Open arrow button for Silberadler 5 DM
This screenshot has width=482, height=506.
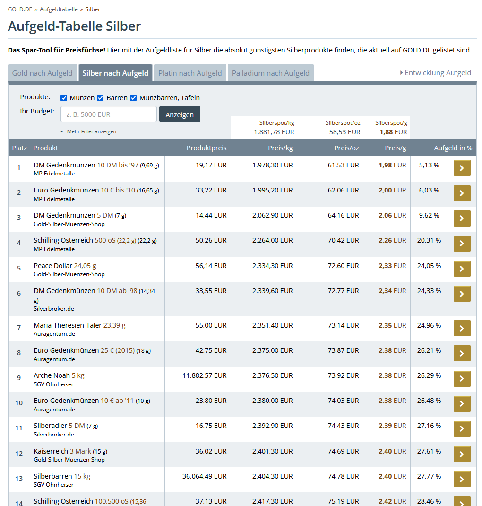pyautogui.click(x=462, y=428)
